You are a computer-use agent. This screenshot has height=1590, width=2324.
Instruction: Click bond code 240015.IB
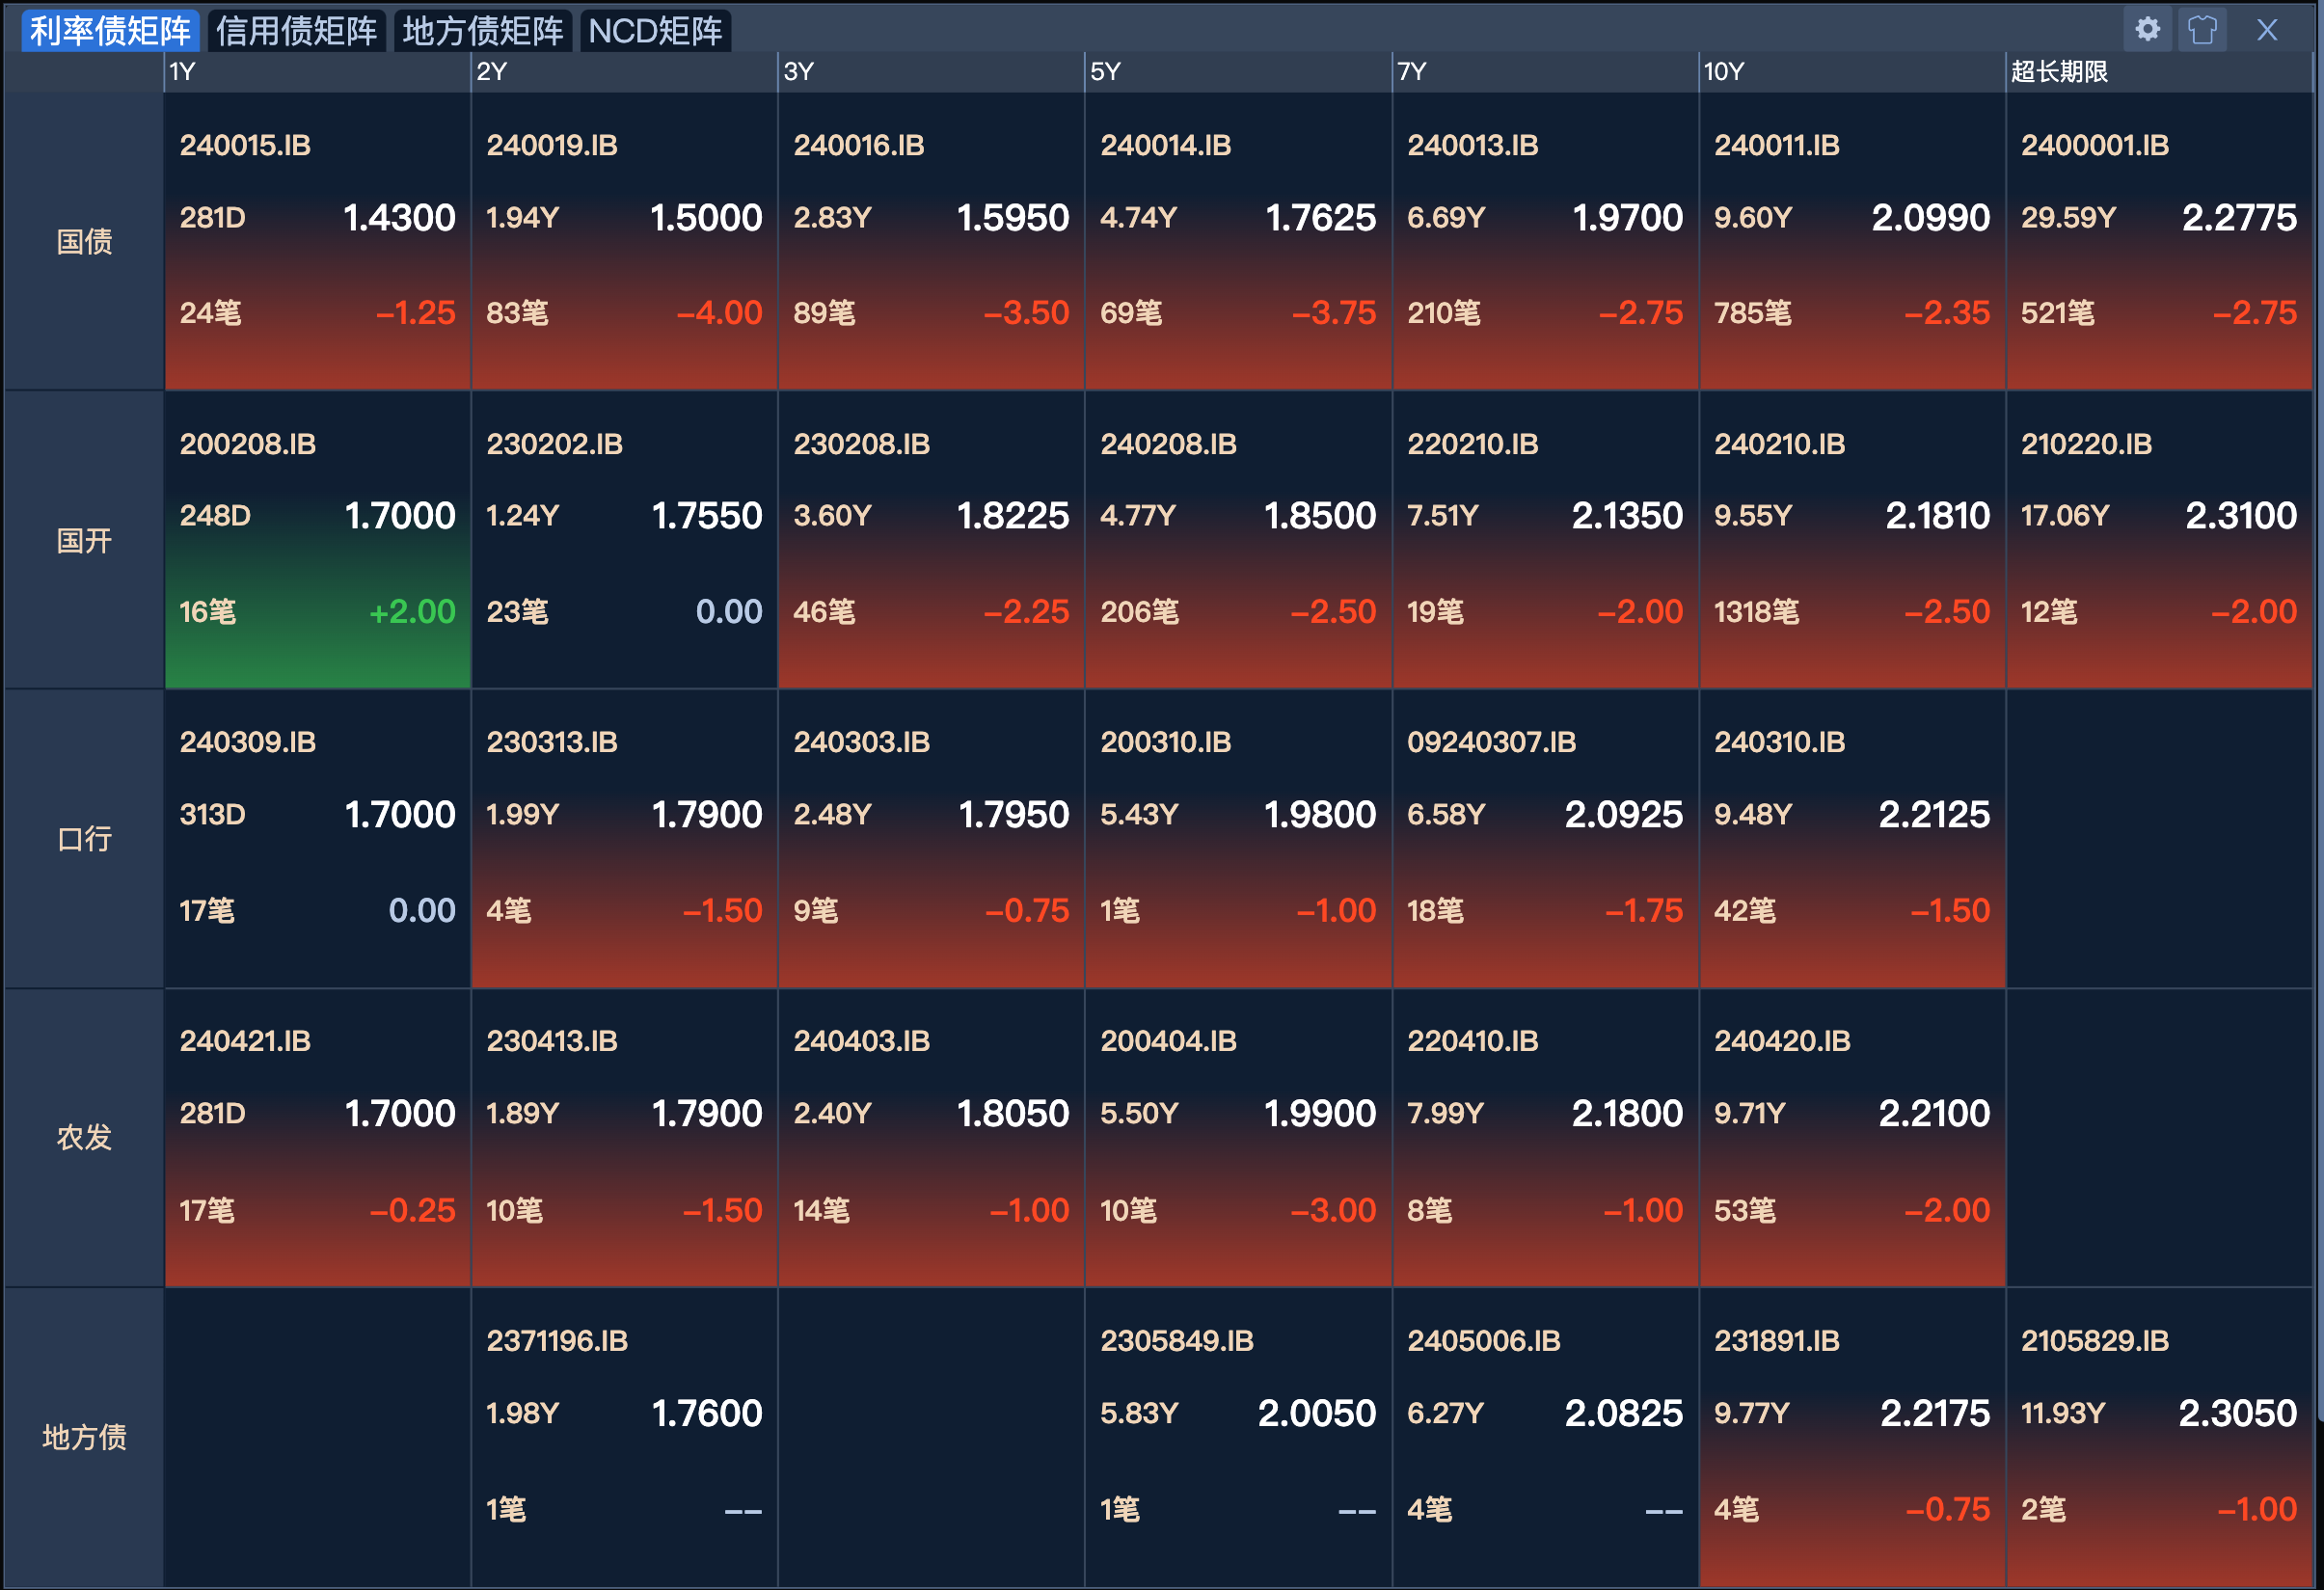[245, 146]
